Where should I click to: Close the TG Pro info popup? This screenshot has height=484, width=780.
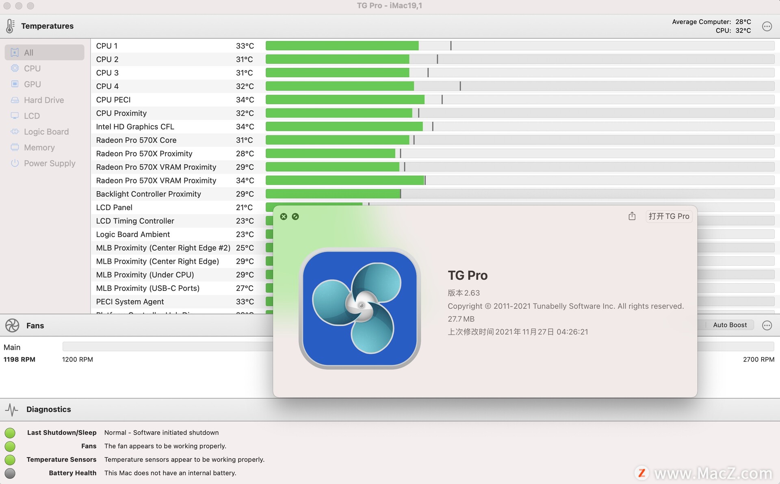pyautogui.click(x=284, y=217)
